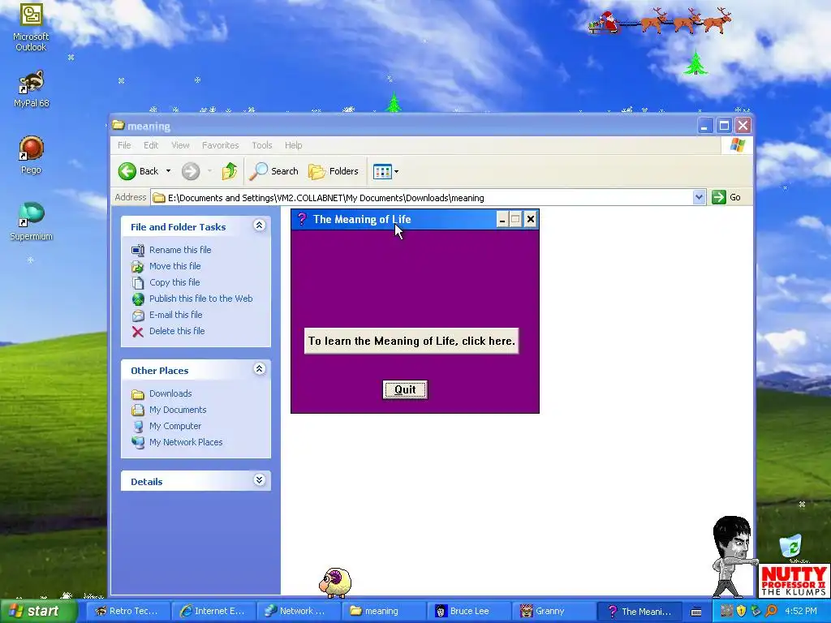The width and height of the screenshot is (831, 623).
Task: Click the My Computer icon in Other Places
Action: (138, 427)
